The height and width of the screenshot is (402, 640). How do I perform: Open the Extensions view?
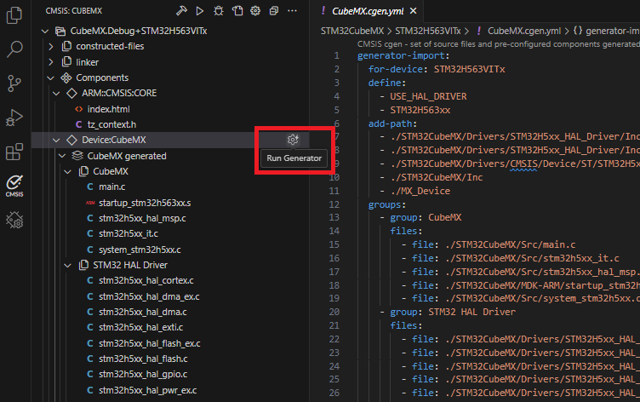(x=14, y=152)
